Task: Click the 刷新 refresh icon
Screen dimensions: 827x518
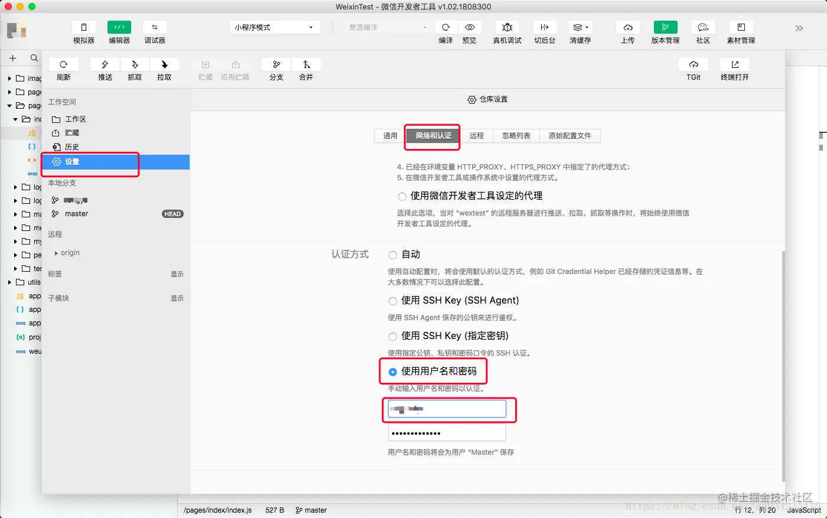Action: click(x=64, y=64)
